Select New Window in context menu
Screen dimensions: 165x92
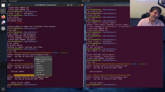[x=43, y=70]
